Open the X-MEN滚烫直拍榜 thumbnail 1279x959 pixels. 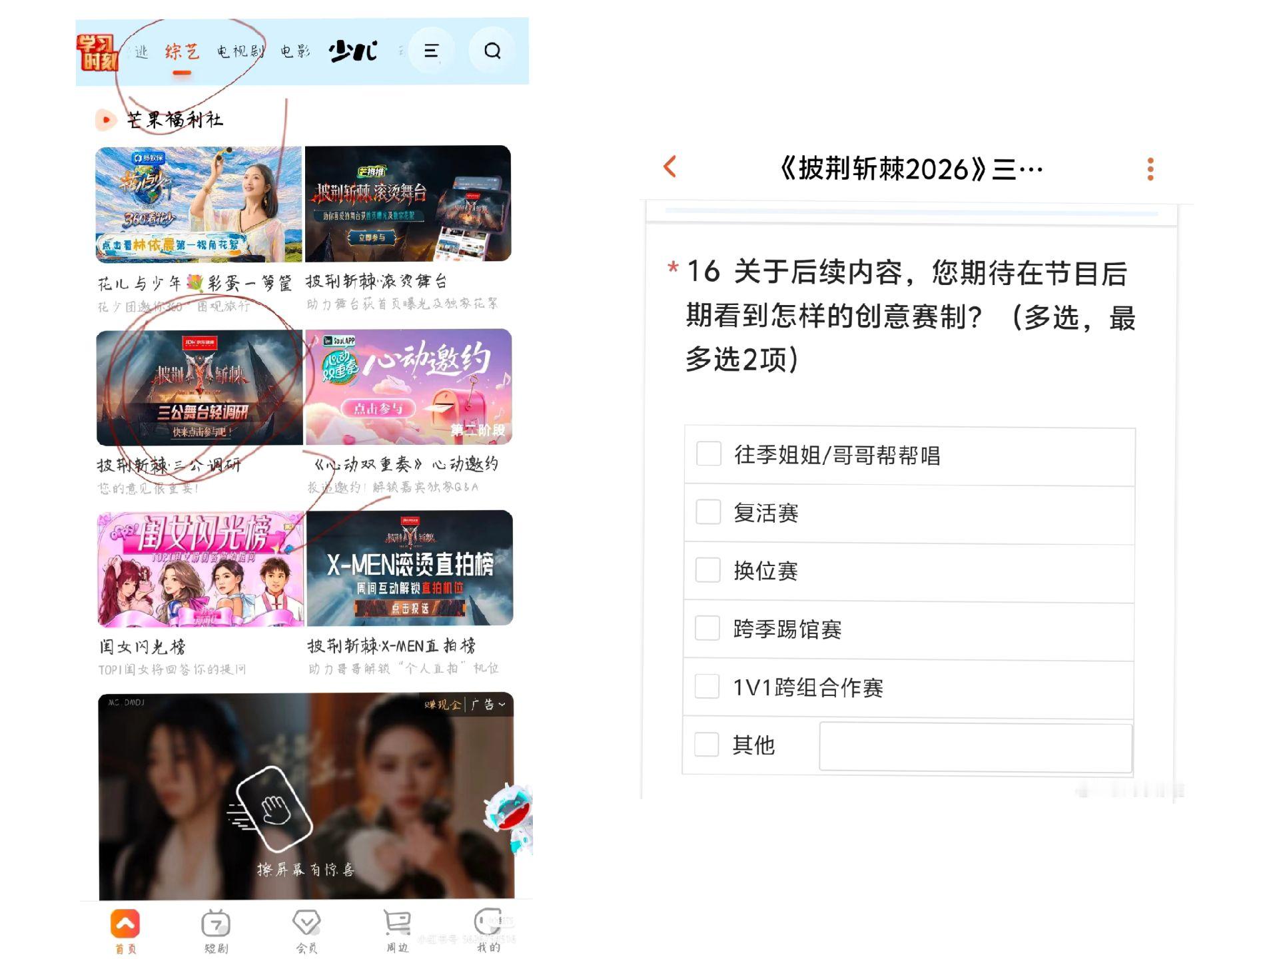[410, 568]
